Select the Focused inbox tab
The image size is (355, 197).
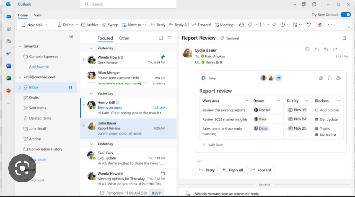(x=105, y=38)
